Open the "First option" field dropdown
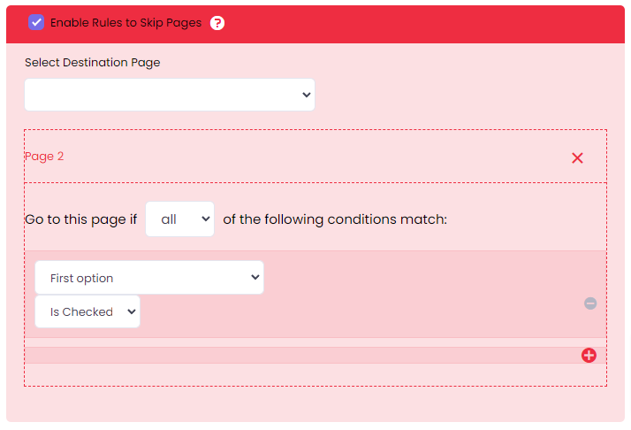This screenshot has height=430, width=631. 148,278
